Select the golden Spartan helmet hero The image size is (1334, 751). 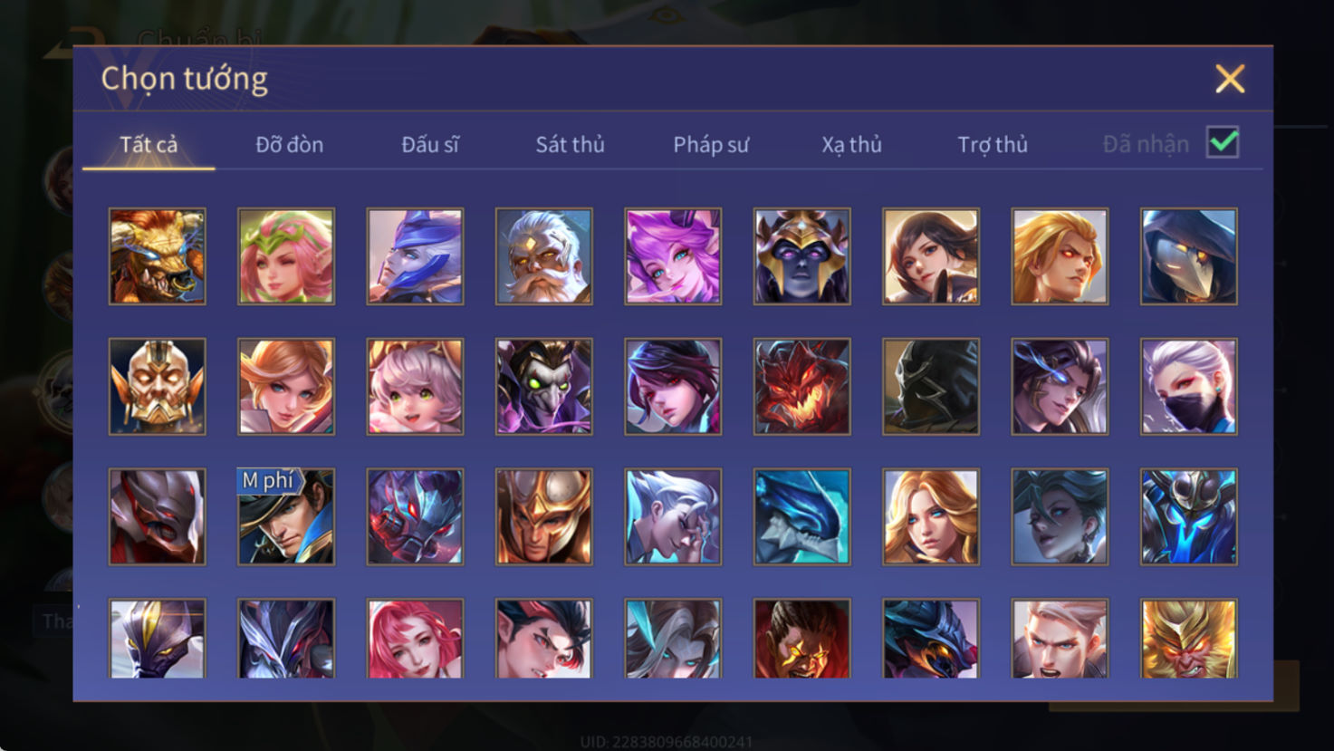tap(544, 516)
